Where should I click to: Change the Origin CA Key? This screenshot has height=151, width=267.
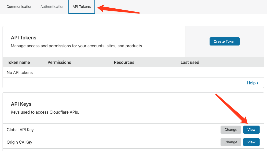tap(231, 142)
